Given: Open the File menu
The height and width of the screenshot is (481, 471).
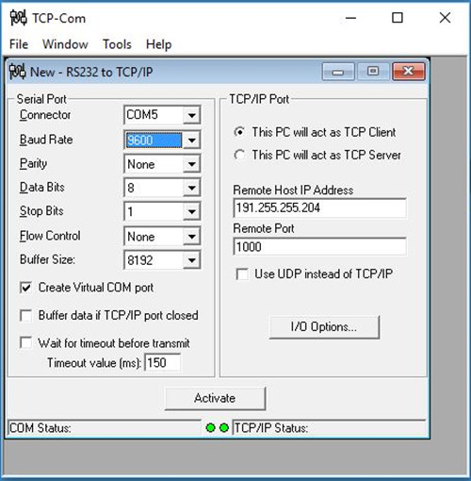Looking at the screenshot, I should [19, 44].
